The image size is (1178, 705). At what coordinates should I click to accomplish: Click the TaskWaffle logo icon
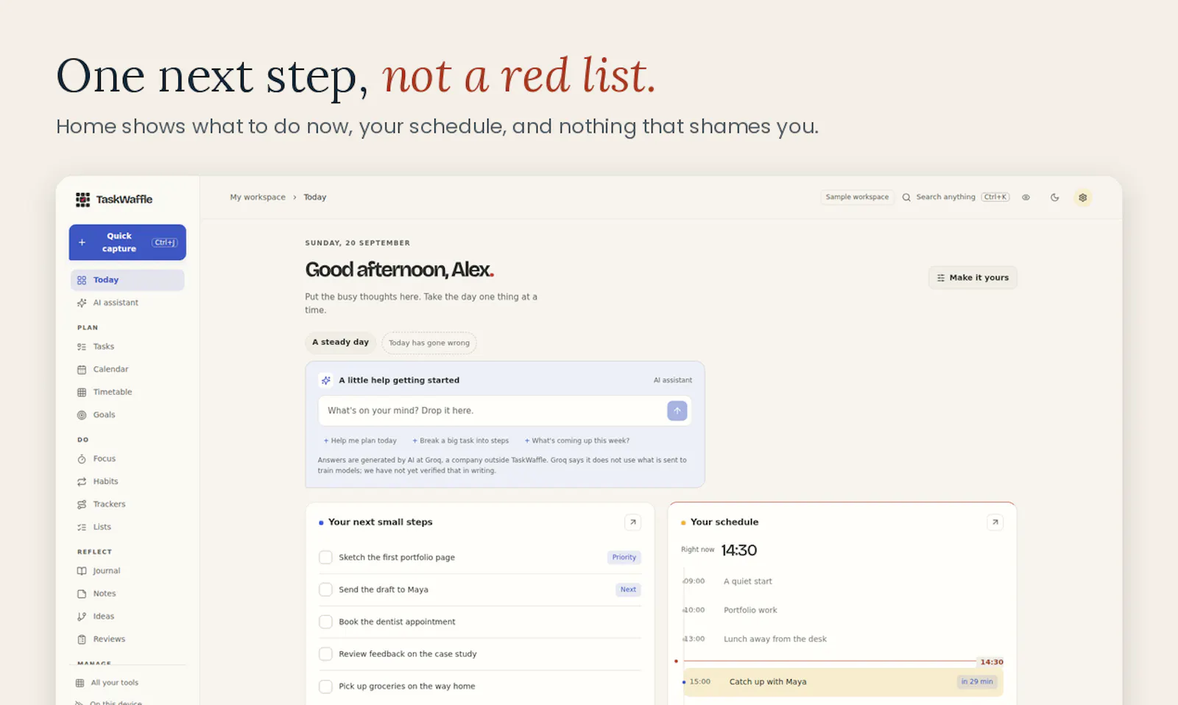[x=82, y=200]
